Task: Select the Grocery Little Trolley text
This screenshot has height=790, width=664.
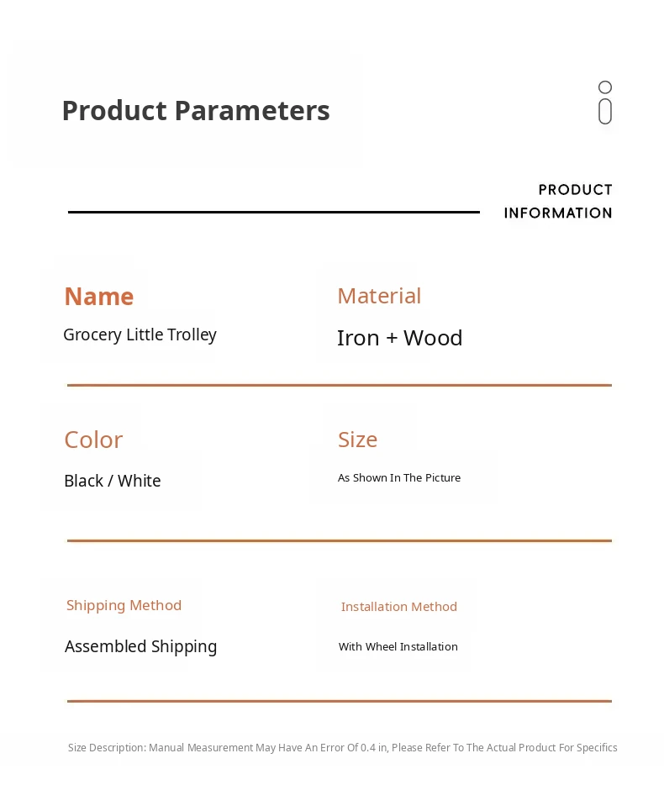Action: coord(140,334)
